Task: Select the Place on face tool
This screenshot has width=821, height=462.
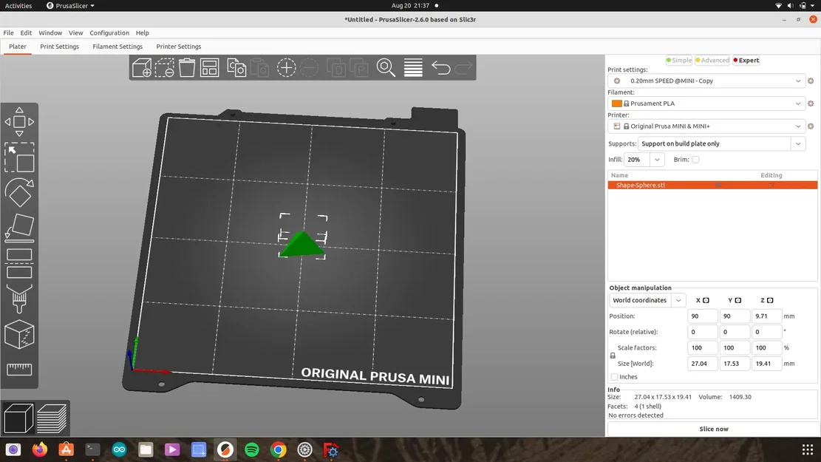Action: (19, 228)
